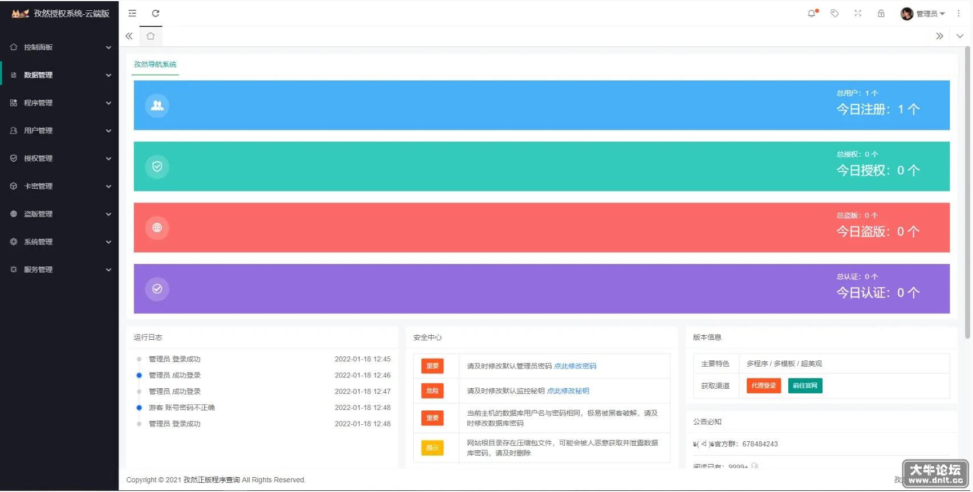
Task: Expand the 程序管理 chevron
Action: 108,103
